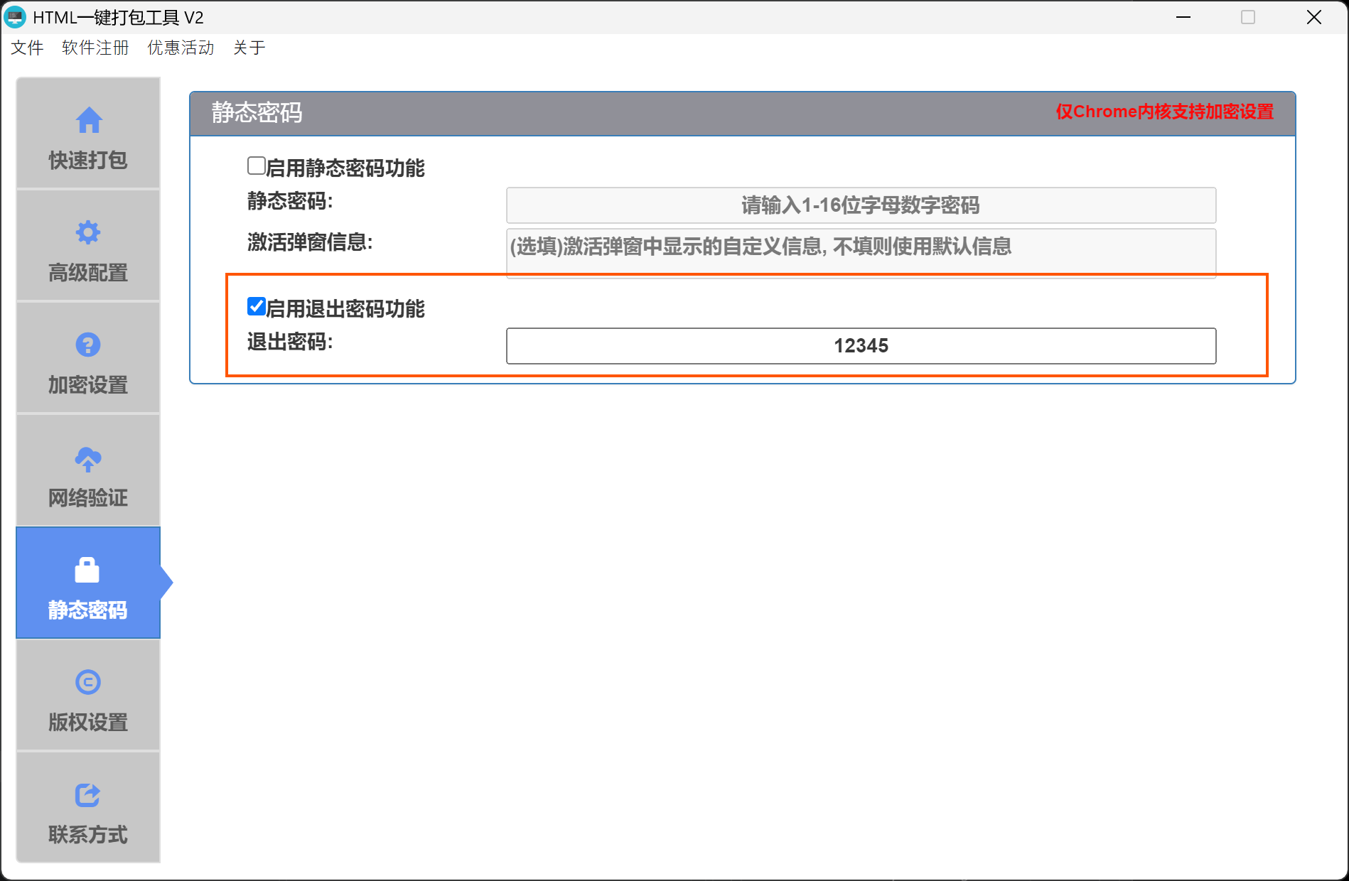Click the cloud upload icon for 网络验证
The width and height of the screenshot is (1349, 881).
click(x=88, y=459)
